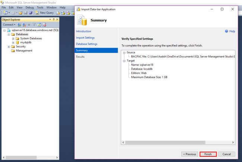
Task: Go to the Database Settings wizard step
Action: point(87,44)
